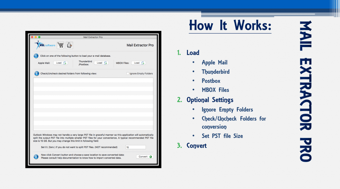Load MBOX Files
Screen dimensions: 340x189
[138, 63]
